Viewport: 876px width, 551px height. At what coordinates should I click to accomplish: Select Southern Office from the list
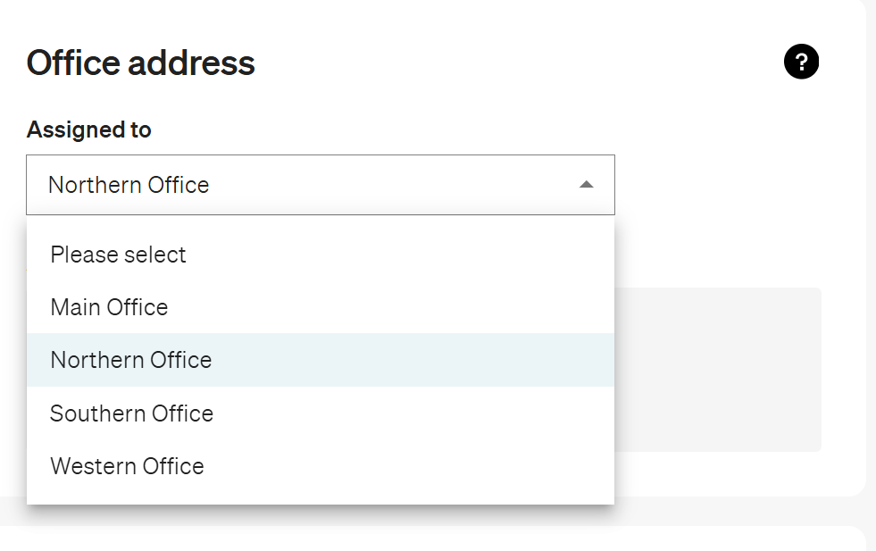coord(320,413)
